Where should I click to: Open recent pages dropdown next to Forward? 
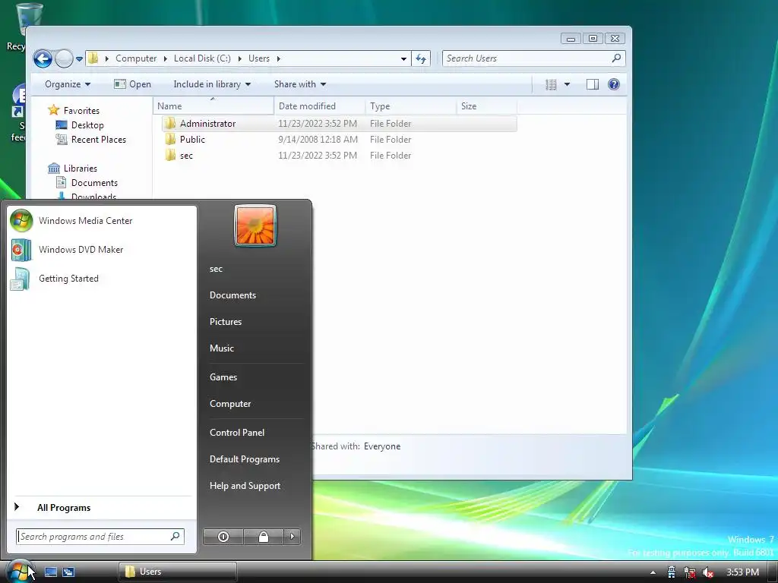[x=79, y=59]
